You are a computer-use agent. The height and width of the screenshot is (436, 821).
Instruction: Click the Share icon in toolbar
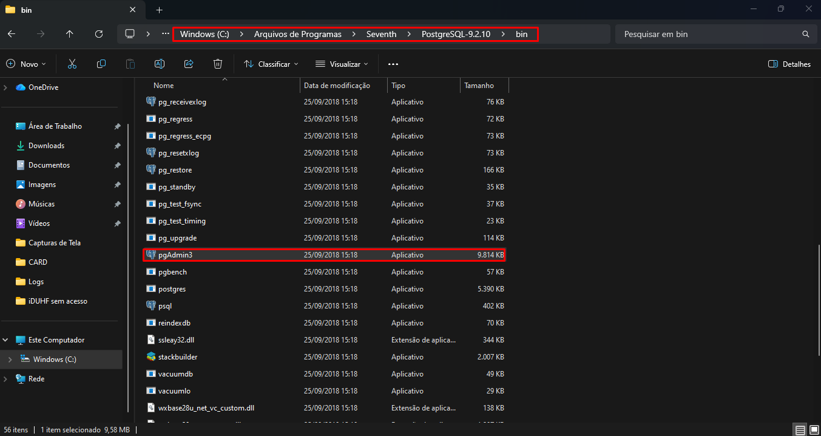pos(189,64)
